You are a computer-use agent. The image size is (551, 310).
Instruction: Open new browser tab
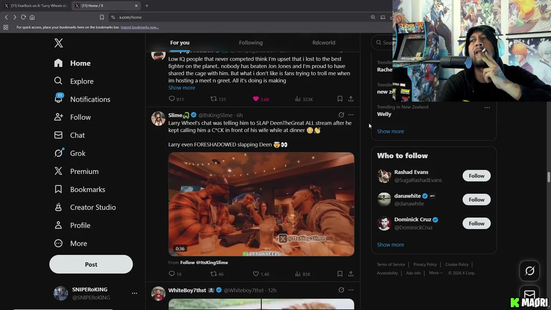[x=147, y=6]
